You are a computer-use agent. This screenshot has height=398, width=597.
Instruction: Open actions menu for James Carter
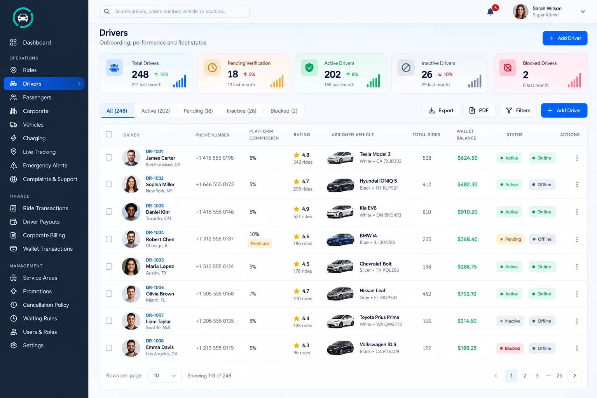coord(577,158)
